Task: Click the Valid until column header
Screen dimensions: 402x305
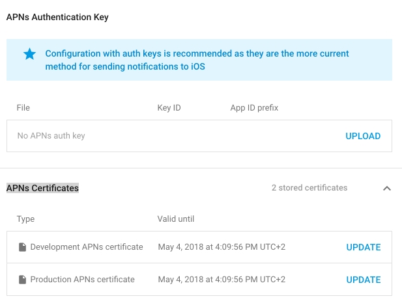Action: 176,219
